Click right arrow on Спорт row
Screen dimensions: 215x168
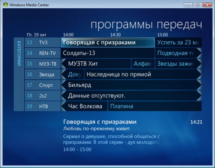click(199, 85)
